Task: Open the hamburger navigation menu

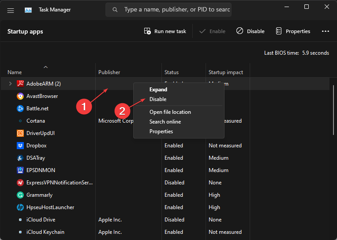Action: point(11,10)
